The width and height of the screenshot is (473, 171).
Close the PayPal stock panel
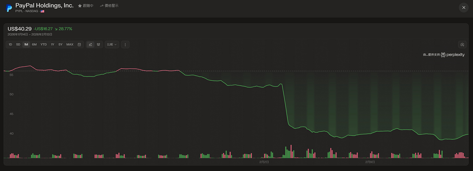[x=464, y=7]
